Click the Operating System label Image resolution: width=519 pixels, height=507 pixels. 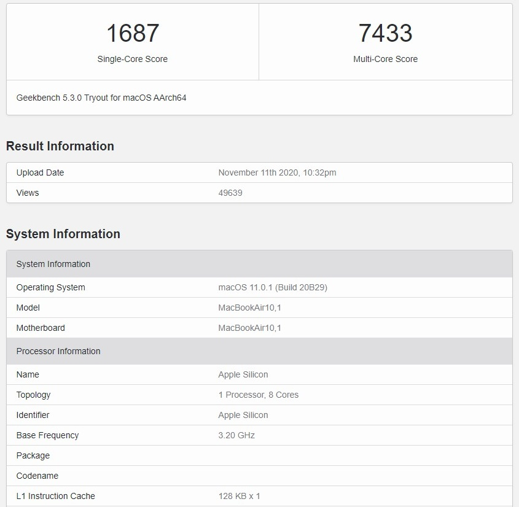[x=50, y=287]
